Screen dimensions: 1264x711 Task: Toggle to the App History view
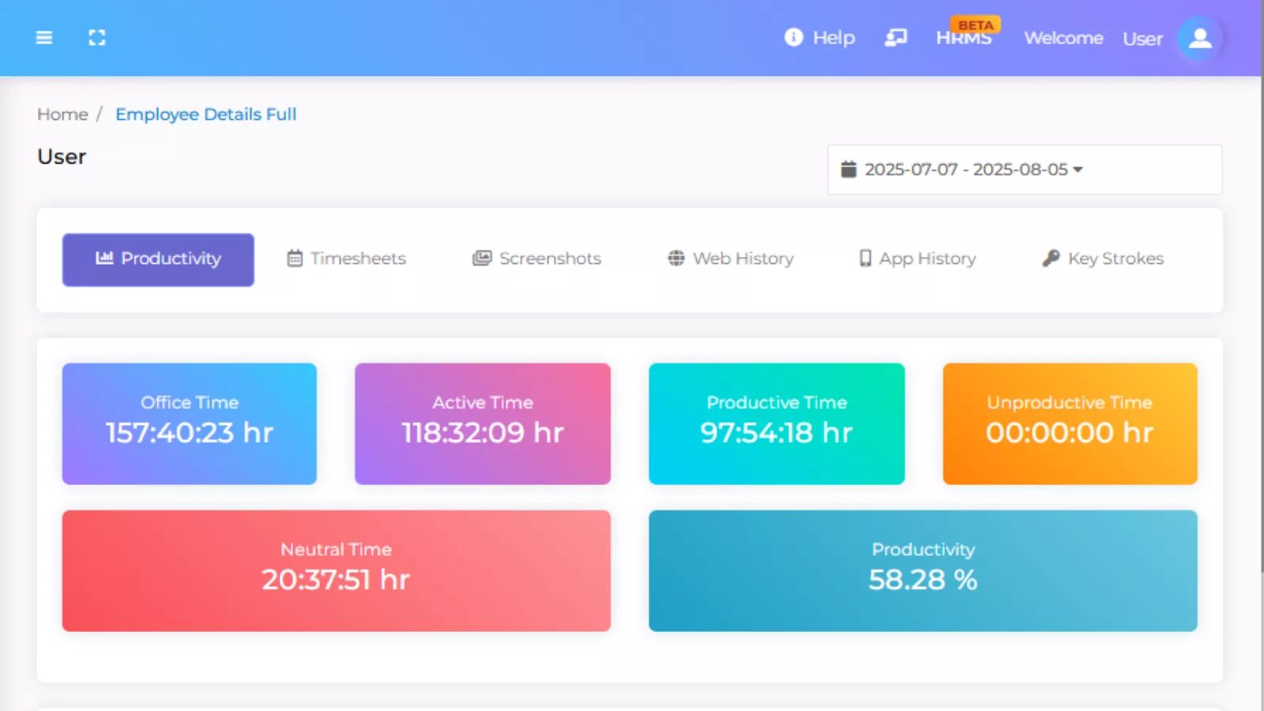(x=916, y=258)
